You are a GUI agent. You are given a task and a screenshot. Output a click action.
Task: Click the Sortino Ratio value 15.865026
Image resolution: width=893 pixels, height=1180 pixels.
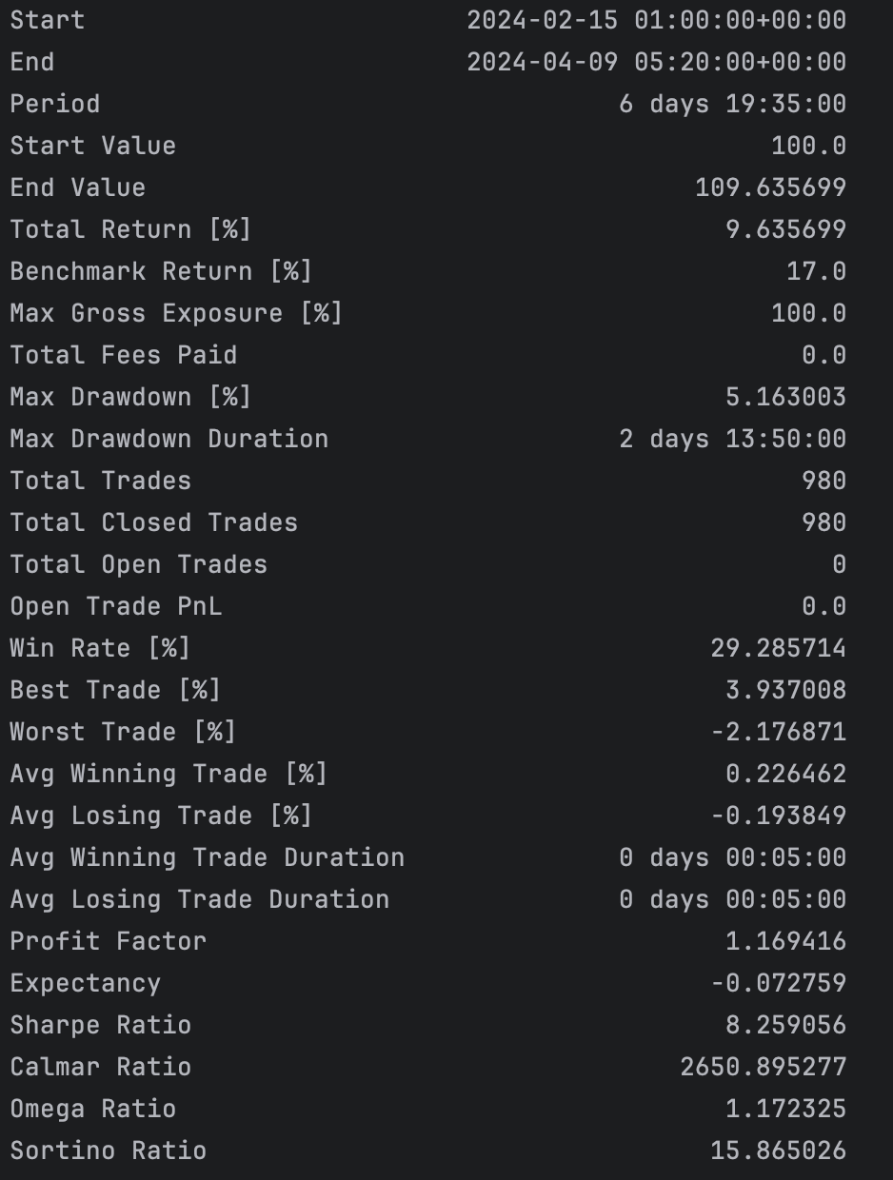pos(778,1150)
